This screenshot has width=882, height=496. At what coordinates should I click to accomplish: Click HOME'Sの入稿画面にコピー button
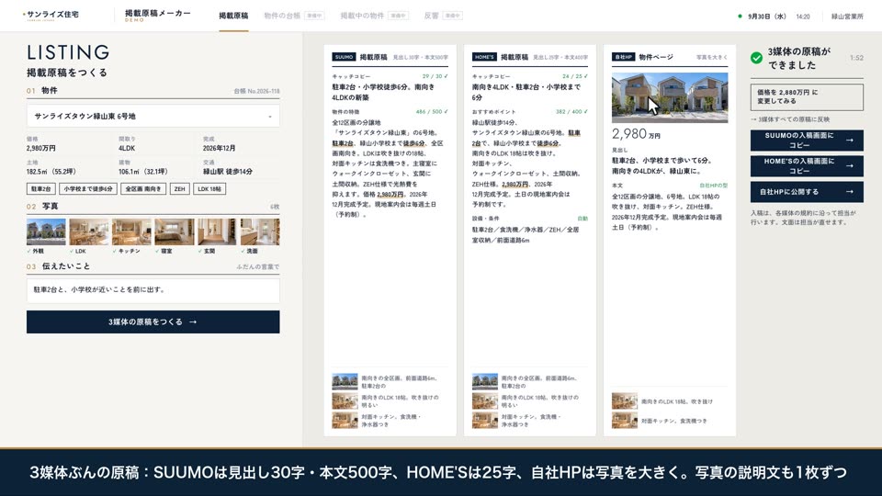pyautogui.click(x=807, y=166)
